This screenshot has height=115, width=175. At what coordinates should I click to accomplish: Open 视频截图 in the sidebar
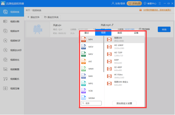tap(12, 69)
